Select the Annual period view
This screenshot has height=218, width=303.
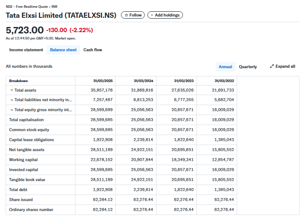pyautogui.click(x=225, y=67)
